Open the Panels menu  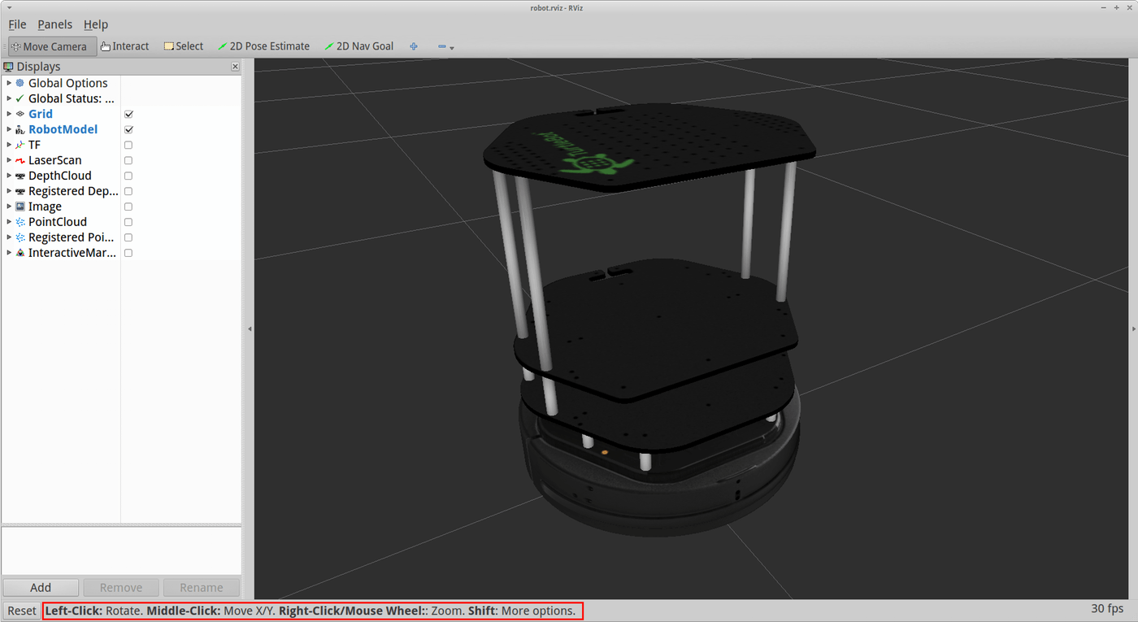54,24
